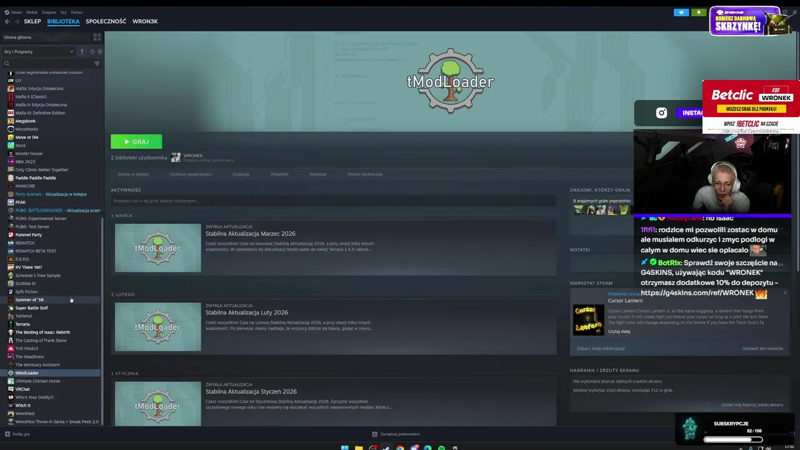Click the Witch It game icon
The image size is (800, 450).
(x=11, y=405)
